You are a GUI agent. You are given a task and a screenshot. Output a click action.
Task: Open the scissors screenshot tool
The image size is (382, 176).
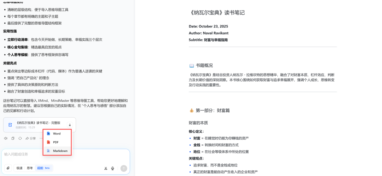pos(106,168)
